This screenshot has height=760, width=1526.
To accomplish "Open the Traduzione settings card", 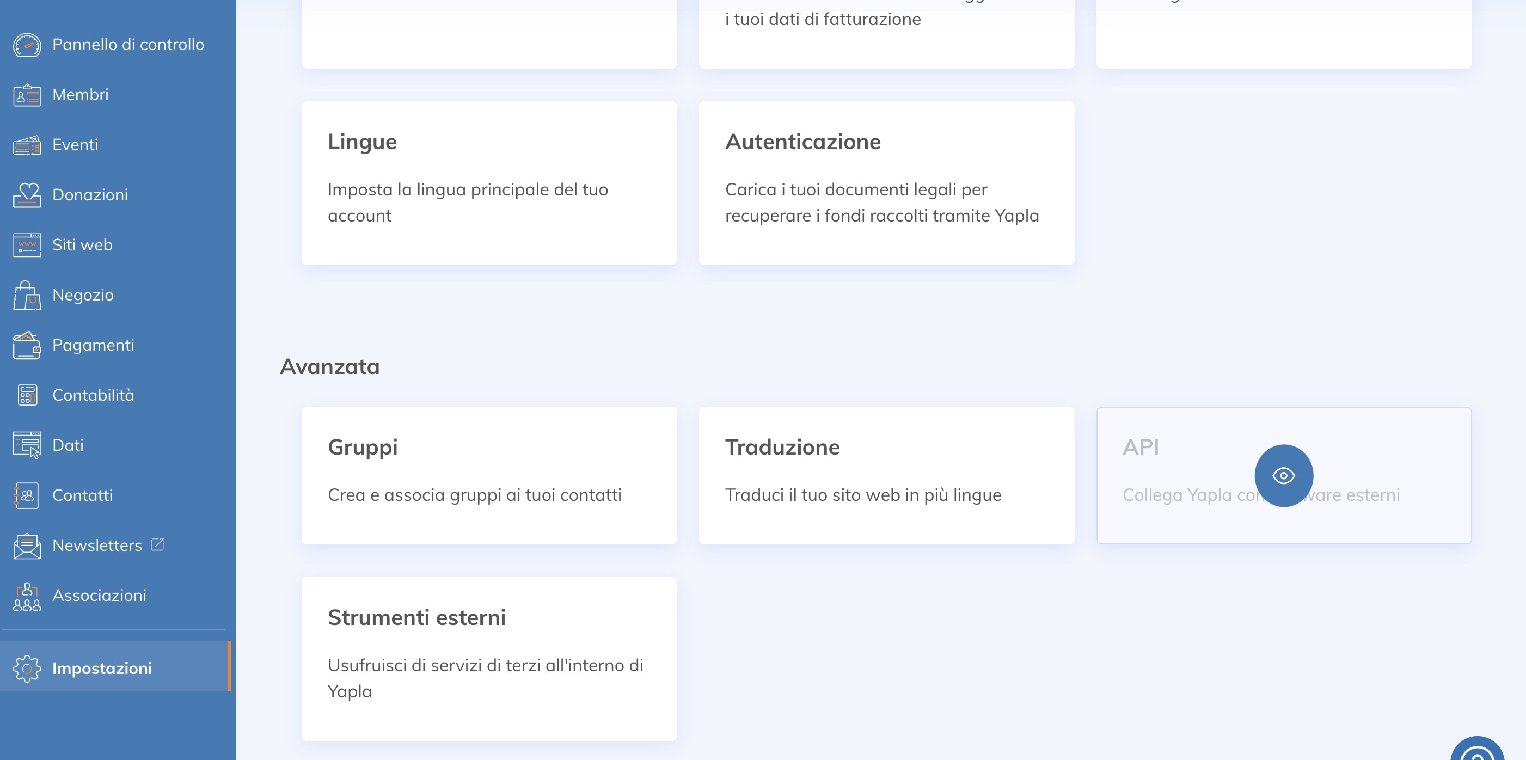I will 886,475.
